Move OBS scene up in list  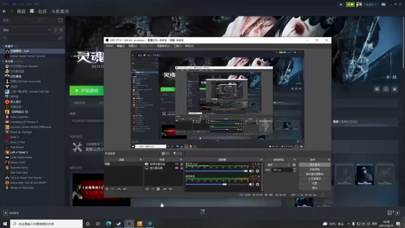click(119, 189)
